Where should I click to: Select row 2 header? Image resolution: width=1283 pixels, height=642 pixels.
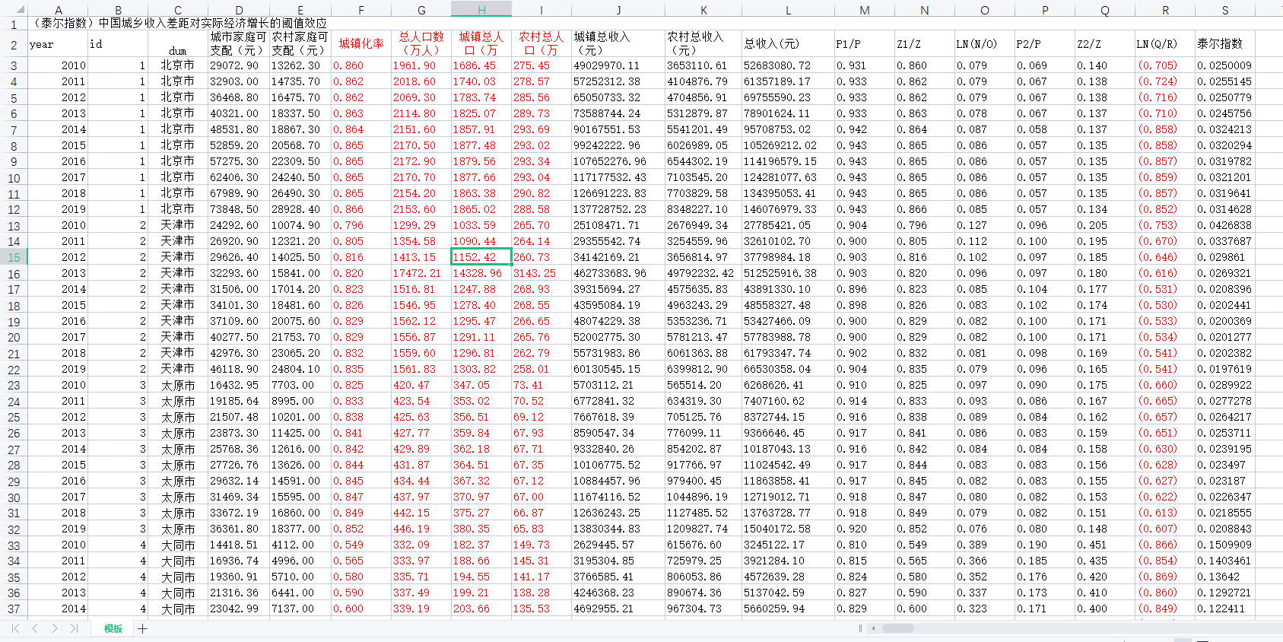coord(14,45)
